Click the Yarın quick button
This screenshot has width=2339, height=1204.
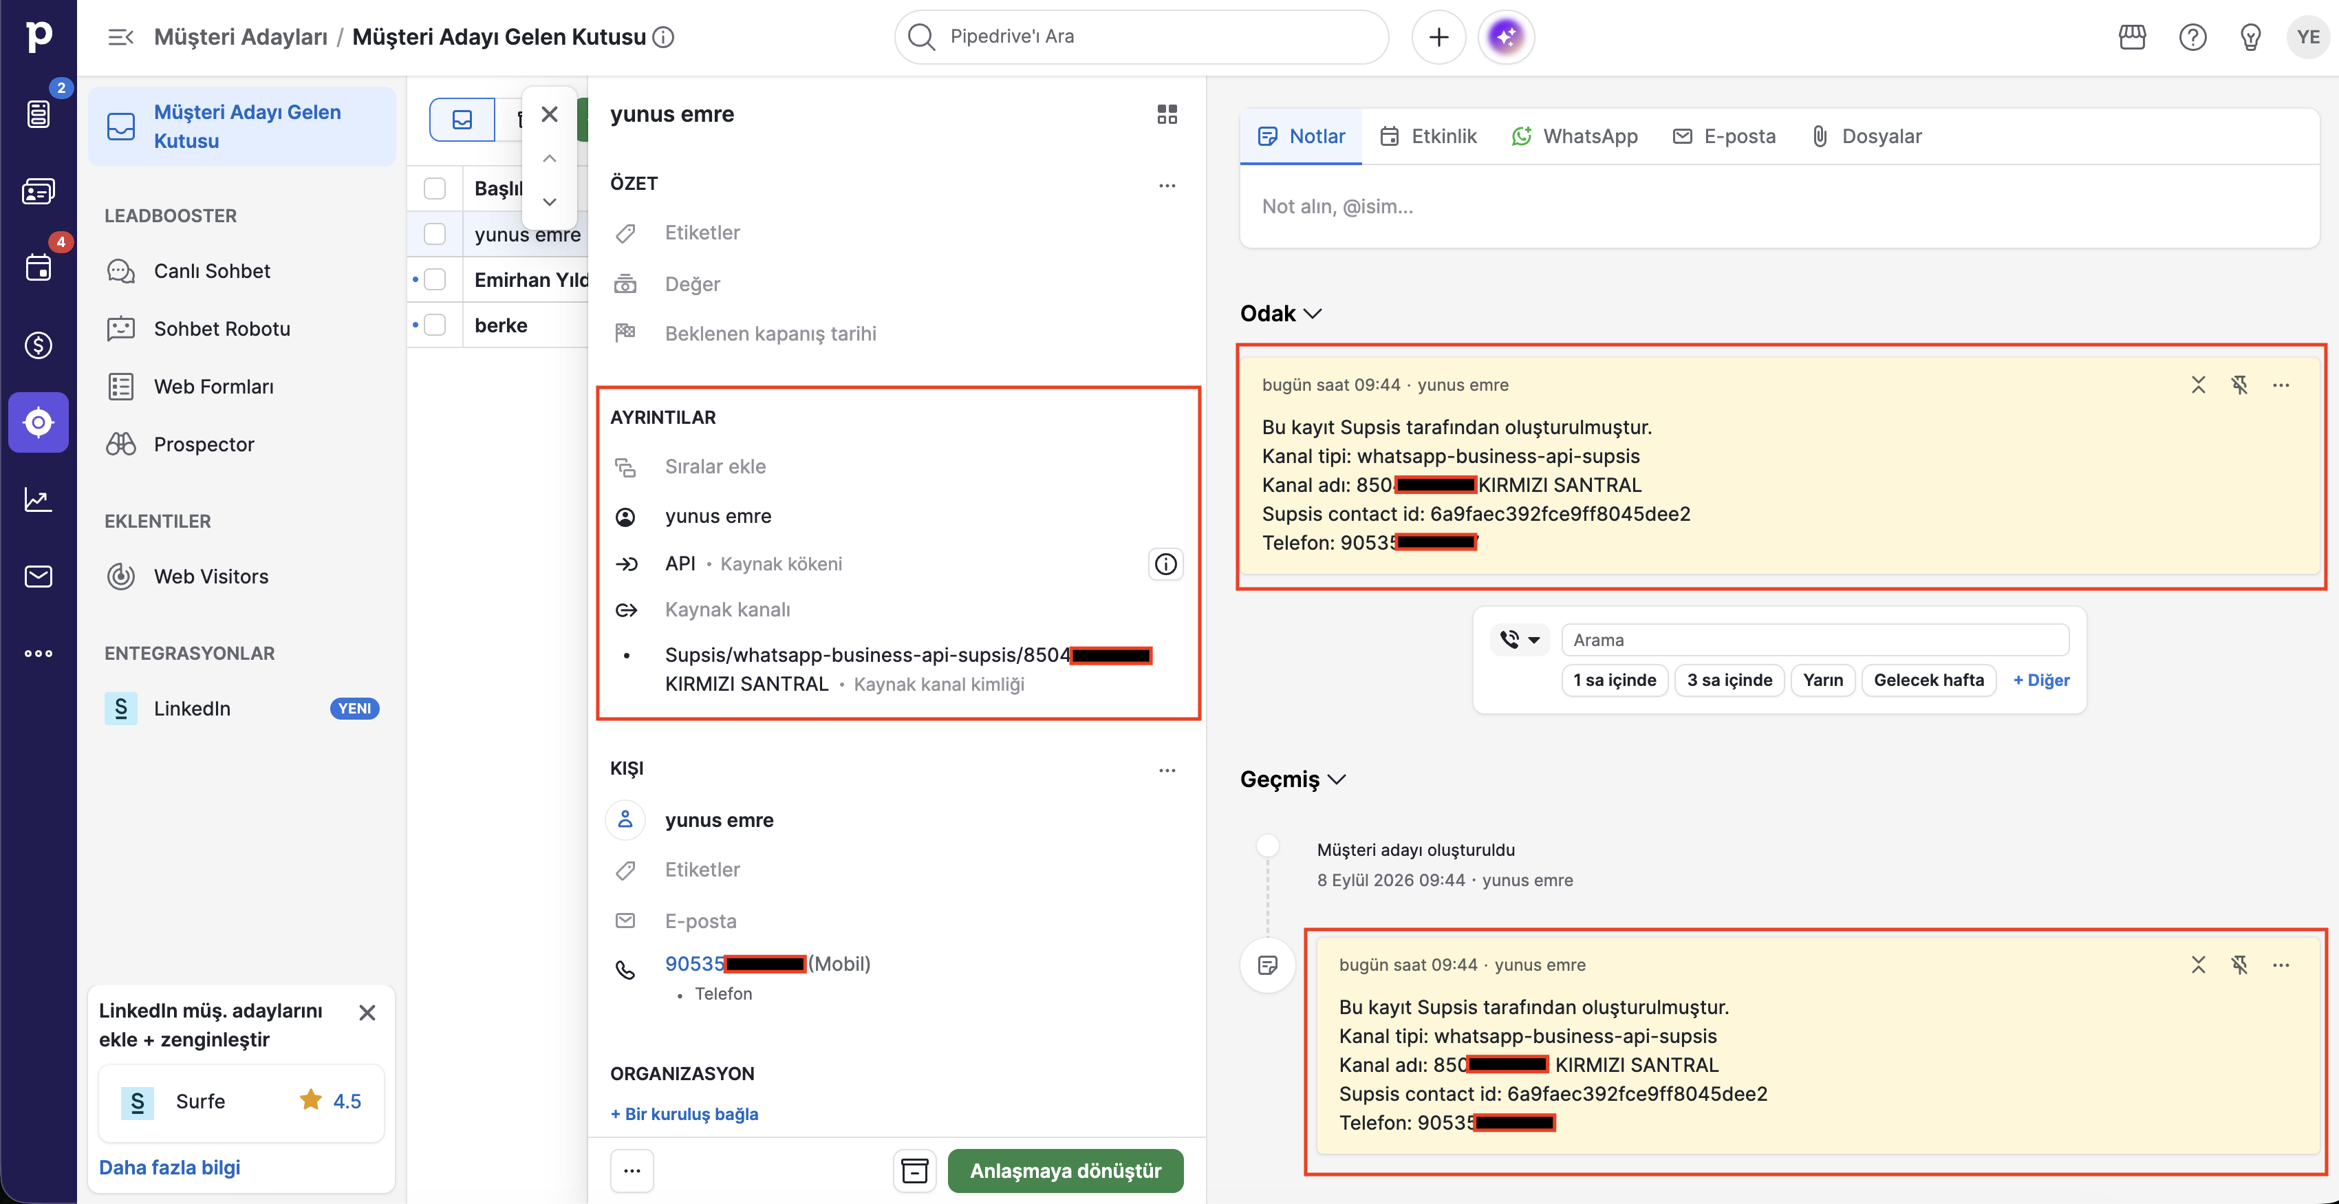pyautogui.click(x=1823, y=680)
